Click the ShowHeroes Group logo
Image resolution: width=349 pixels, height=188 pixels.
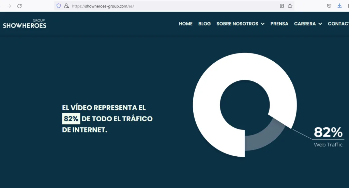[x=25, y=24]
